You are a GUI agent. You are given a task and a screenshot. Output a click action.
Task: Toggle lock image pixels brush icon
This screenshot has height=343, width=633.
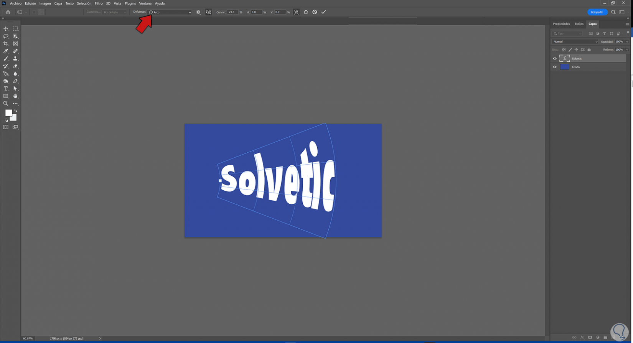coord(570,49)
